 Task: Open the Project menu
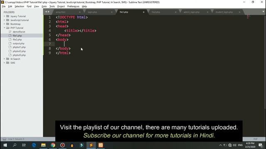pyautogui.click(x=61, y=7)
